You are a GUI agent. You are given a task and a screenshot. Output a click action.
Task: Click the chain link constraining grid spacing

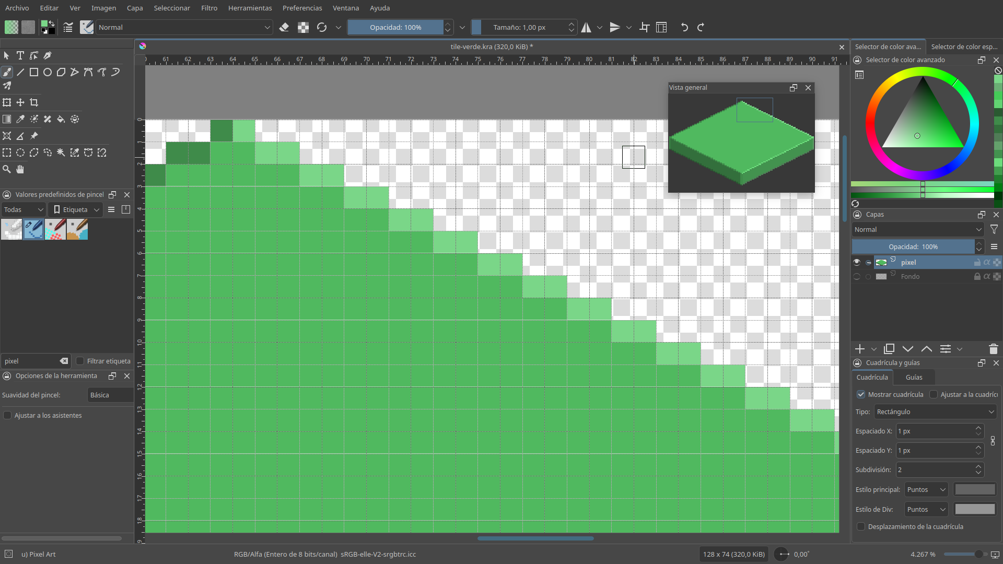(x=993, y=441)
